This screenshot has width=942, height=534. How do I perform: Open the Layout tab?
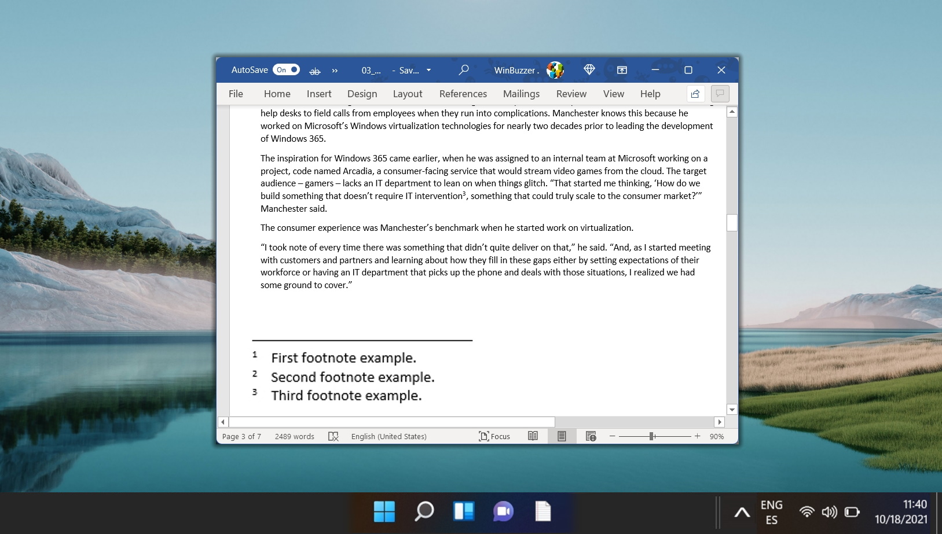point(408,94)
